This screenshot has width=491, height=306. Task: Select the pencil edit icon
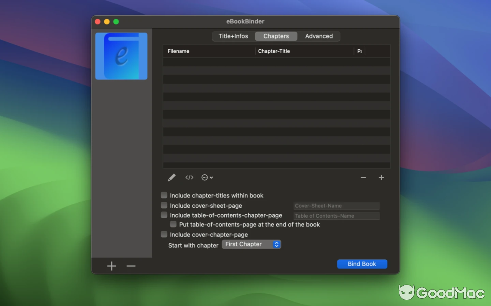pos(171,177)
